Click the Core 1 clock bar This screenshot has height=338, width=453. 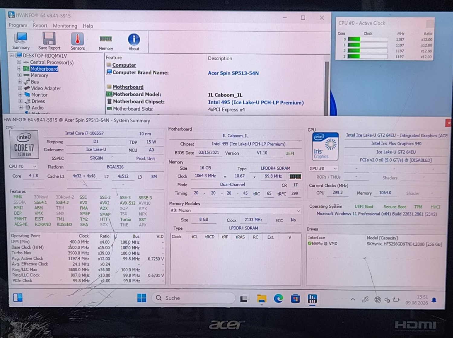point(368,45)
